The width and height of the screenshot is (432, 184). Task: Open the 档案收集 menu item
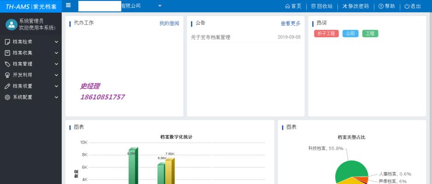(31, 53)
